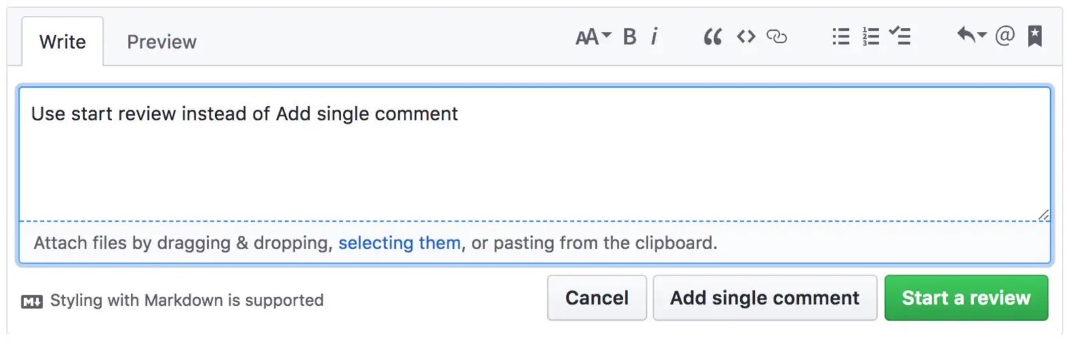The image size is (1068, 350).
Task: Add a task list
Action: 900,37
